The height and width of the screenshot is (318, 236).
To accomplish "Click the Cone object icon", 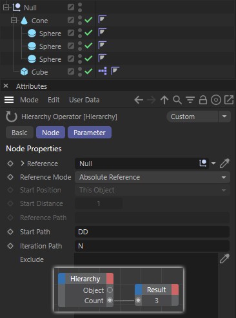I will (25, 21).
